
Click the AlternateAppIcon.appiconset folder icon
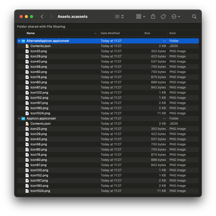coord(23,41)
